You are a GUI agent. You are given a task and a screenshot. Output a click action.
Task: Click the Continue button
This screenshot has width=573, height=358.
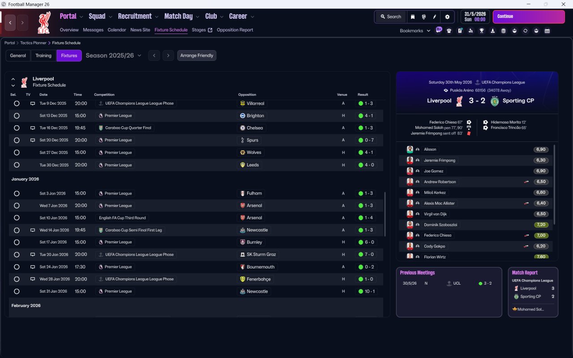529,17
